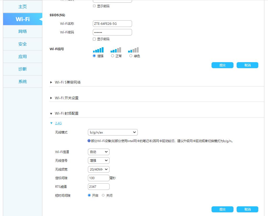Submit the radio configuration with 提交
The width and height of the screenshot is (268, 216).
pos(222,209)
